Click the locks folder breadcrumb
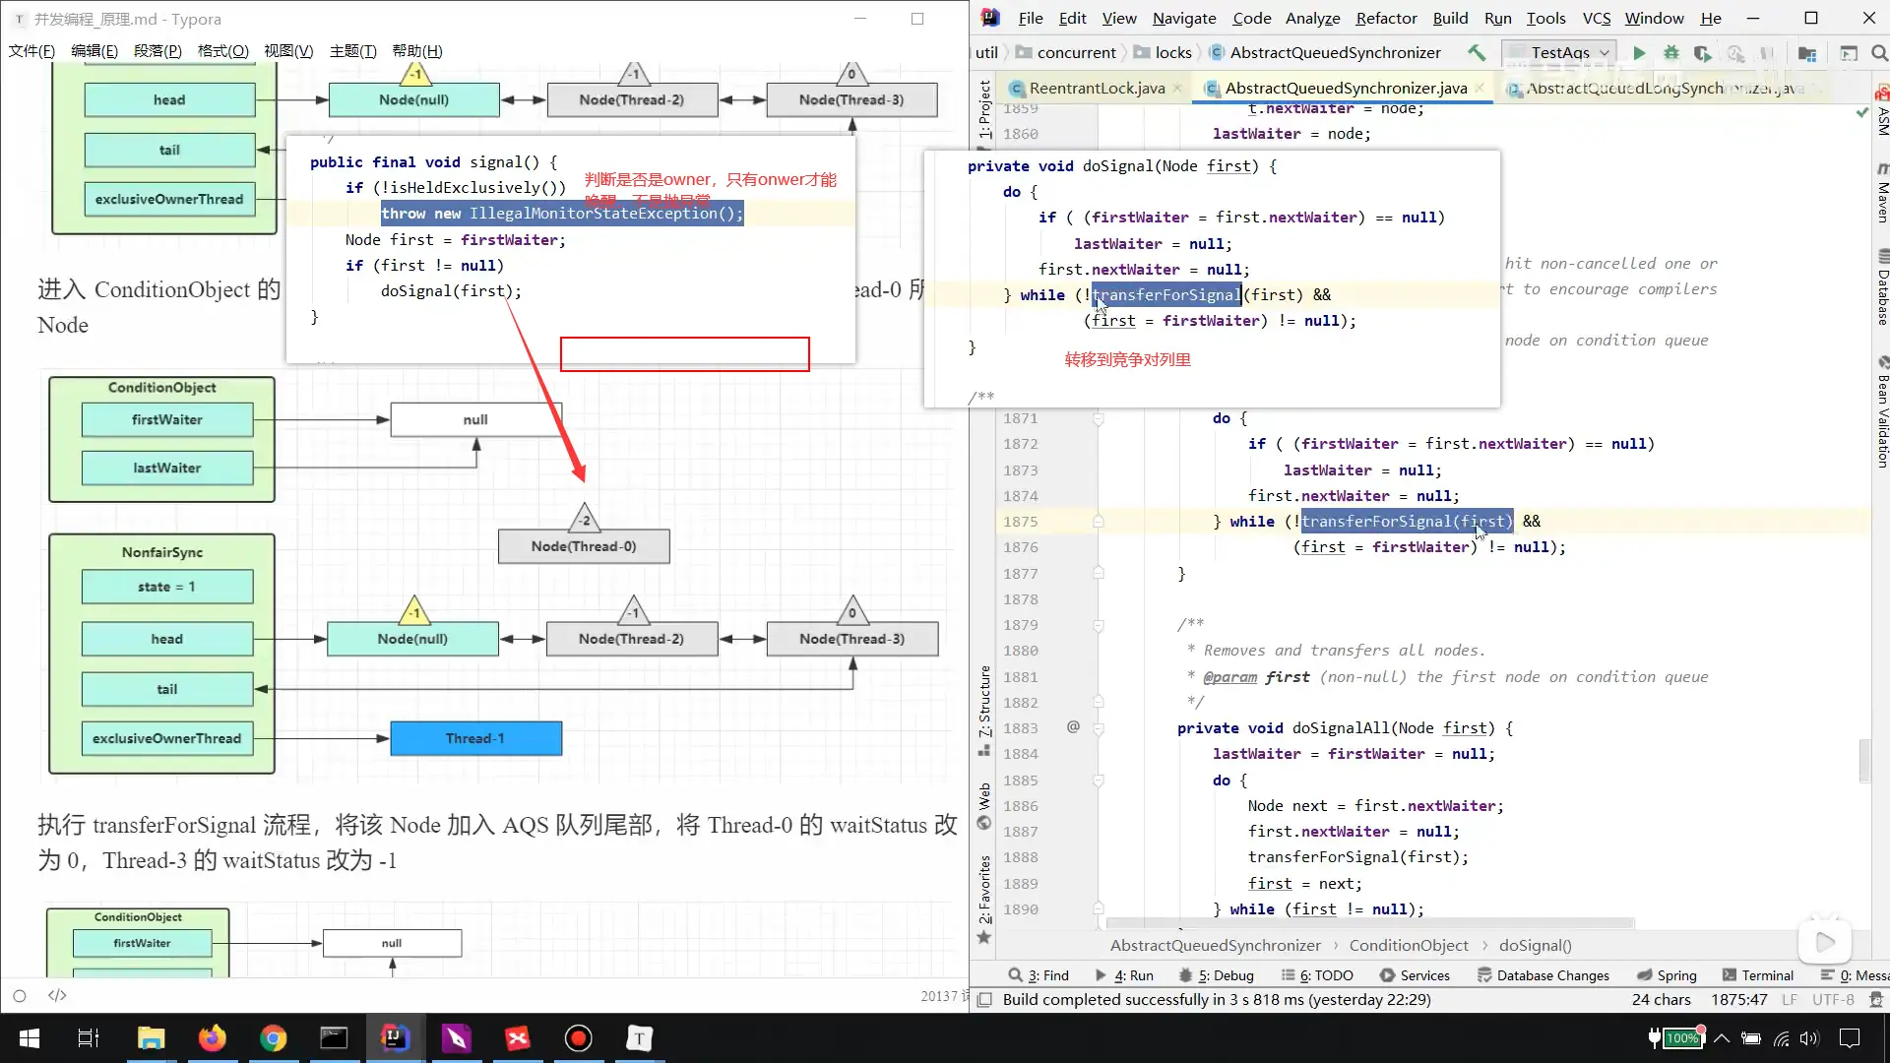Screen dimensions: 1890x1063 pos(1163,52)
